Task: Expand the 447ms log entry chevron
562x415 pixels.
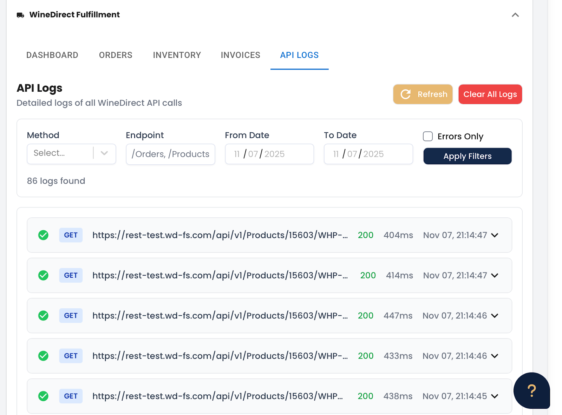Action: point(495,316)
